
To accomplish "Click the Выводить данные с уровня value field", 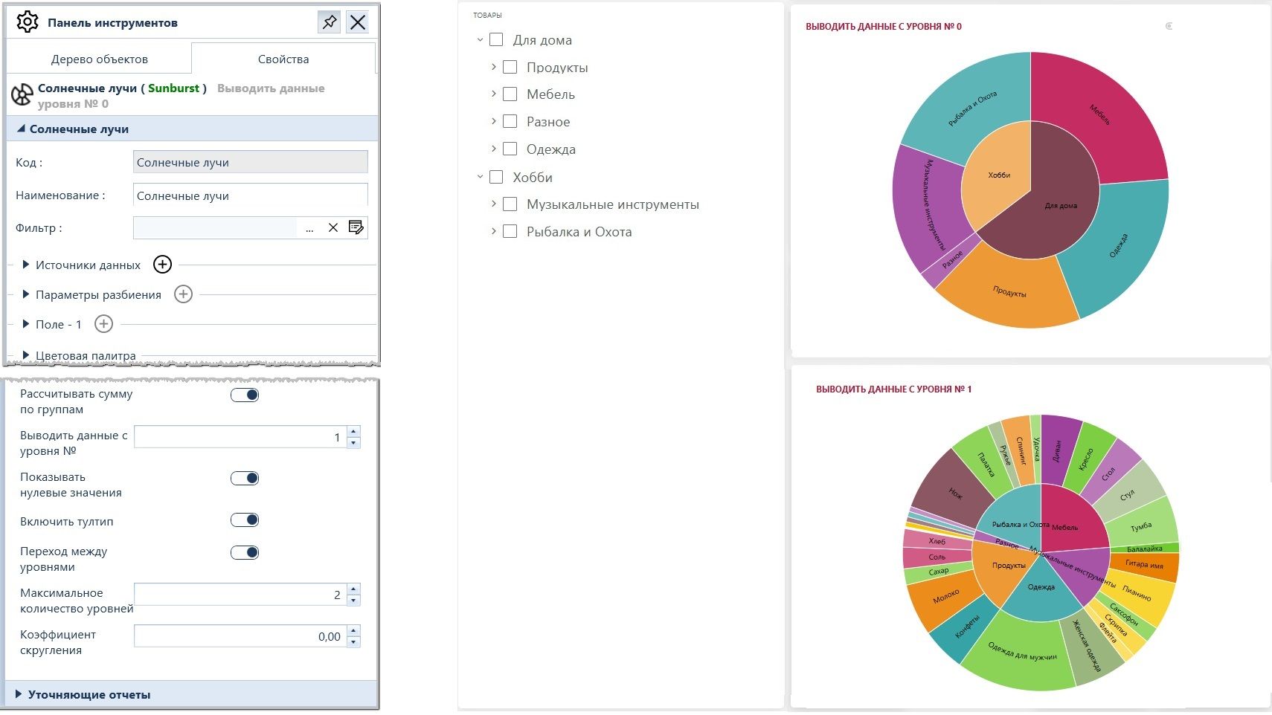I will (240, 437).
